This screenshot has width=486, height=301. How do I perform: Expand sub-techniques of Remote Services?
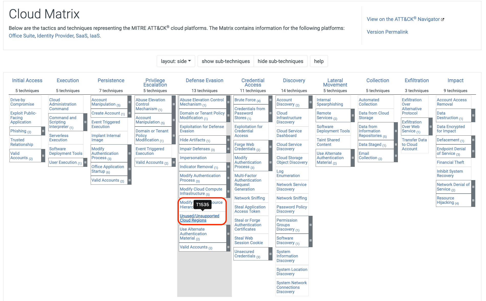[352, 115]
